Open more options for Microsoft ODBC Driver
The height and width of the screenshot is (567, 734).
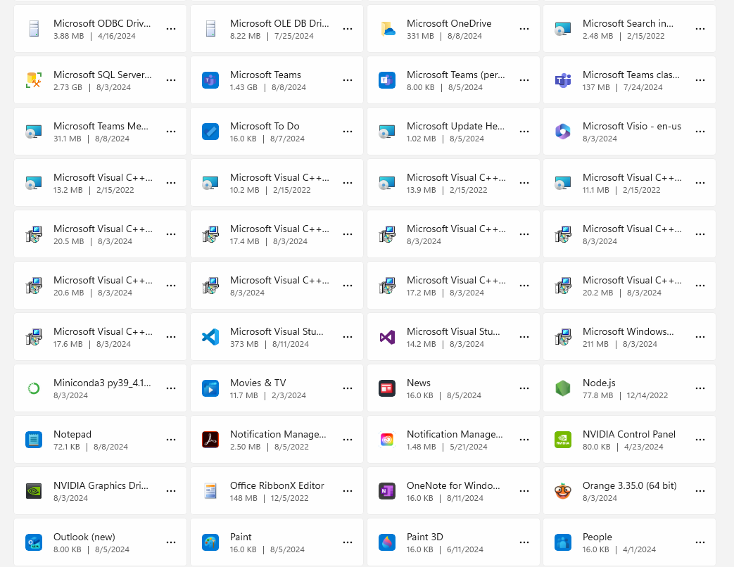click(171, 29)
